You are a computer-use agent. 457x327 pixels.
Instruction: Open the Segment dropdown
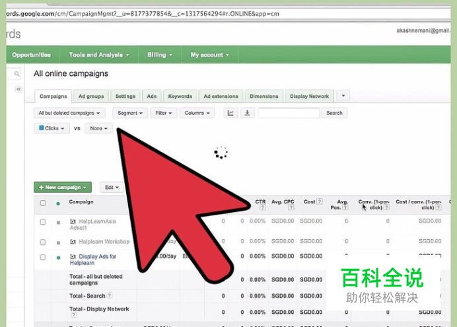[130, 113]
